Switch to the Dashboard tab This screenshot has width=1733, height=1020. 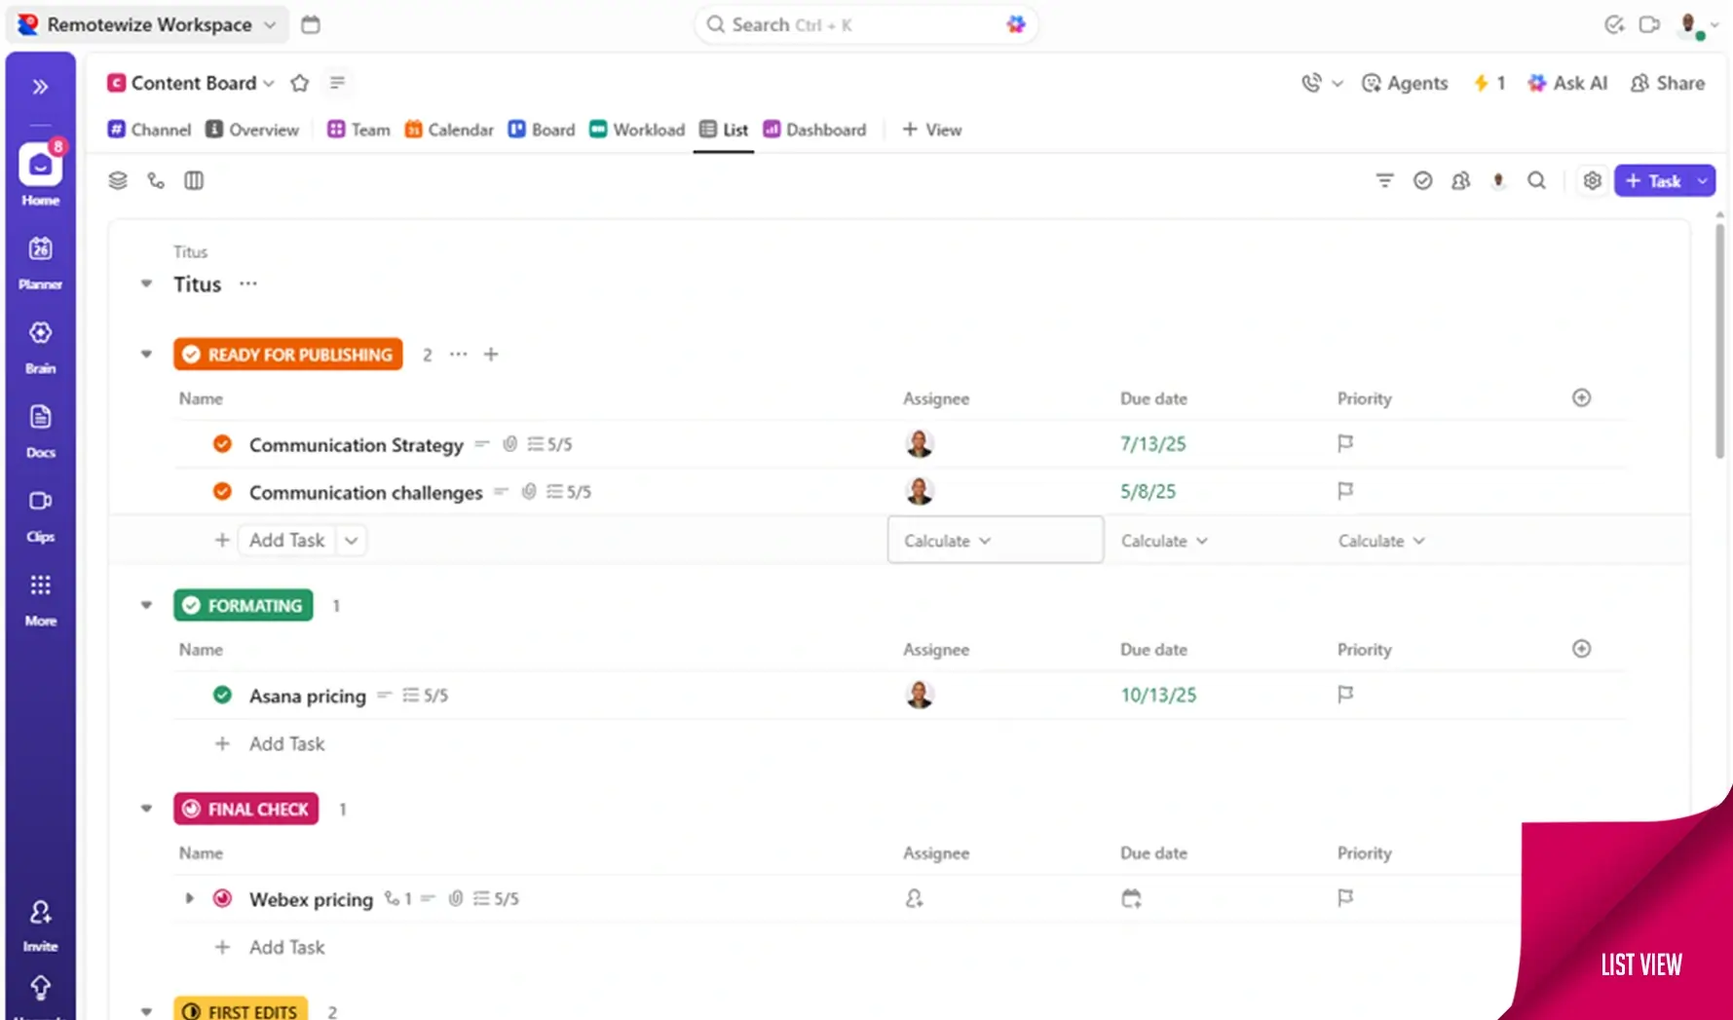click(814, 130)
